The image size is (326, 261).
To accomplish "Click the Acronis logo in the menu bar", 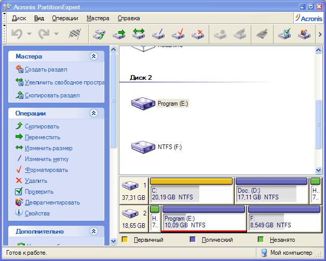I will [309, 18].
